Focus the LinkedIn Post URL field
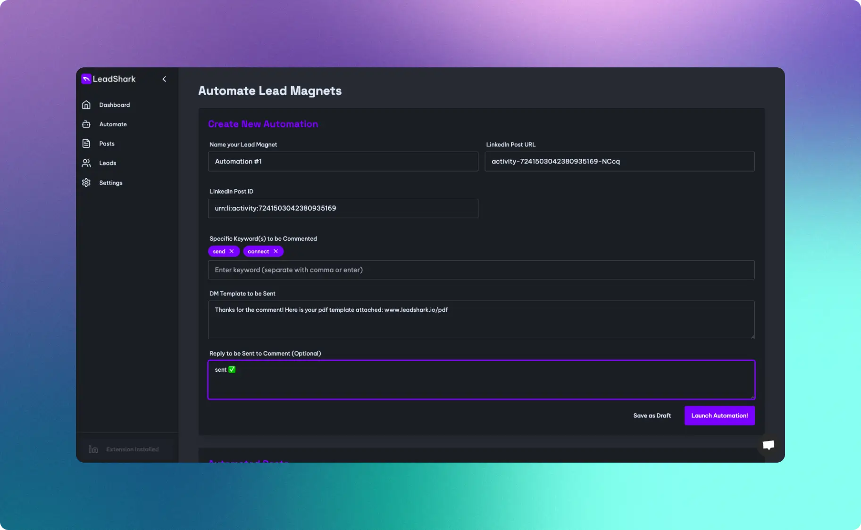The width and height of the screenshot is (861, 530). point(619,161)
